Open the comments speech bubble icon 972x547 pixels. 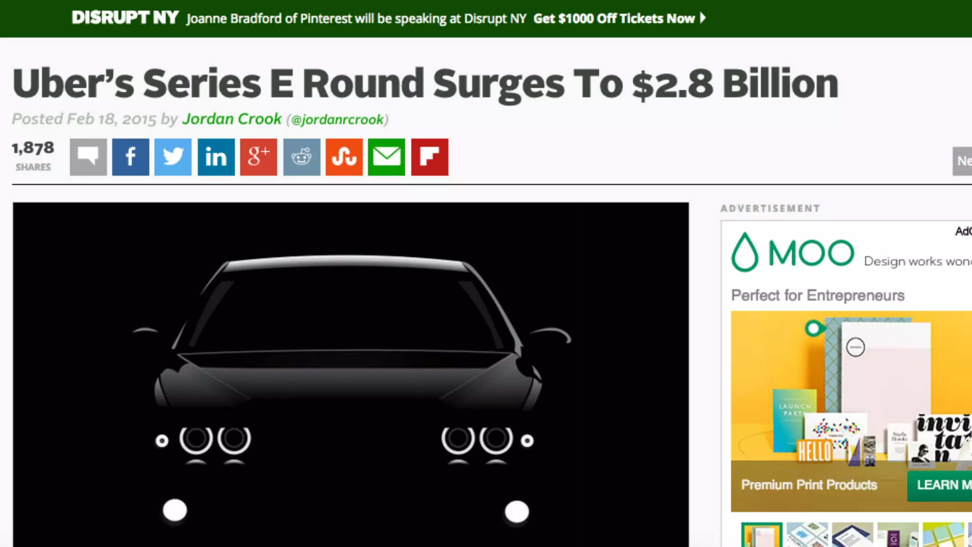coord(88,157)
